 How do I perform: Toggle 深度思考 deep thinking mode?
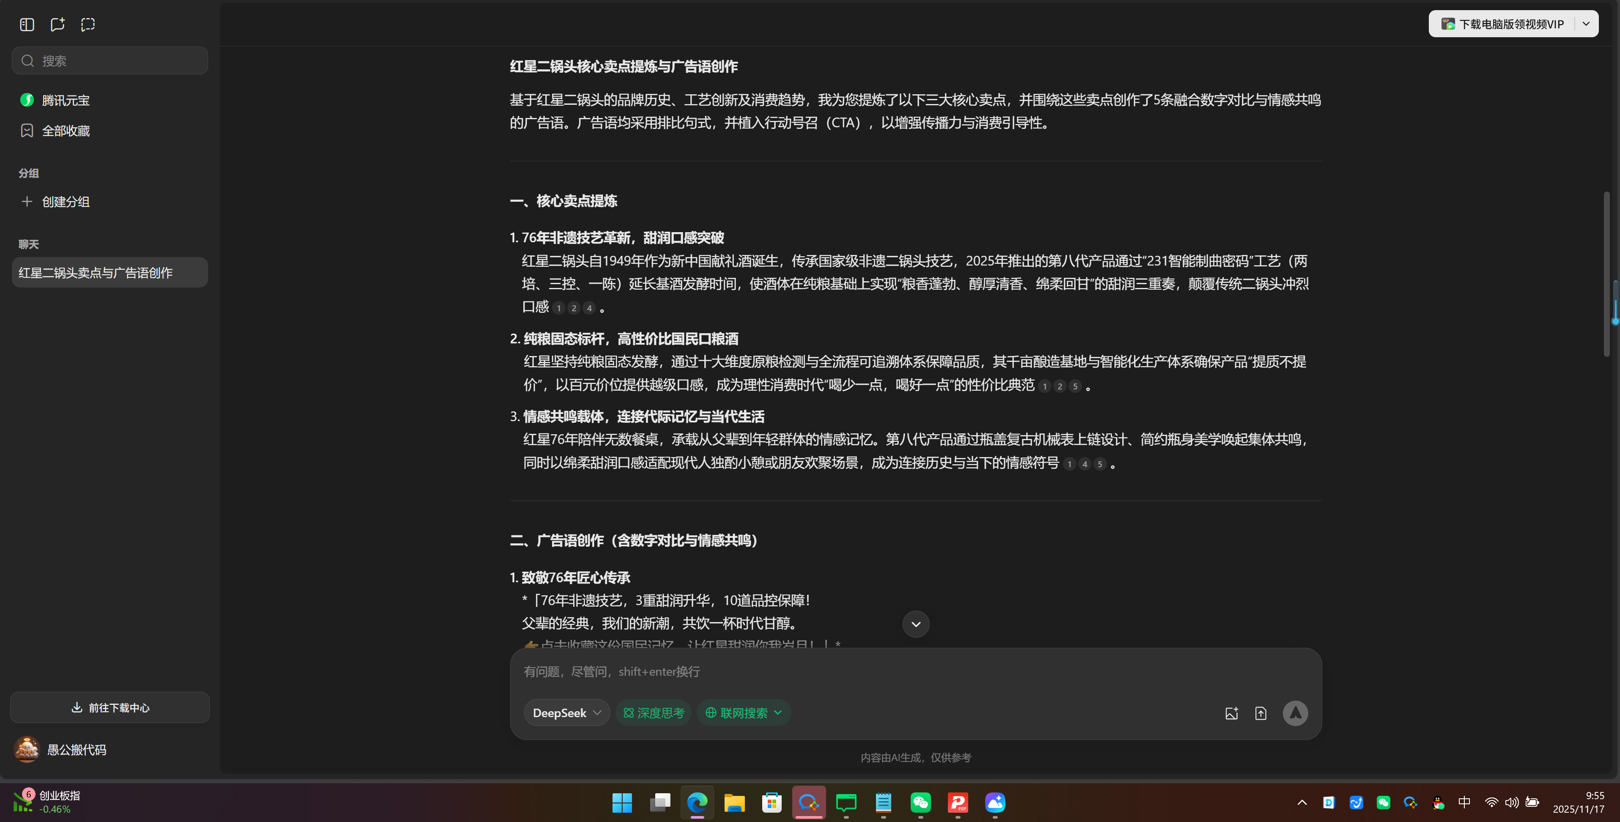point(653,712)
